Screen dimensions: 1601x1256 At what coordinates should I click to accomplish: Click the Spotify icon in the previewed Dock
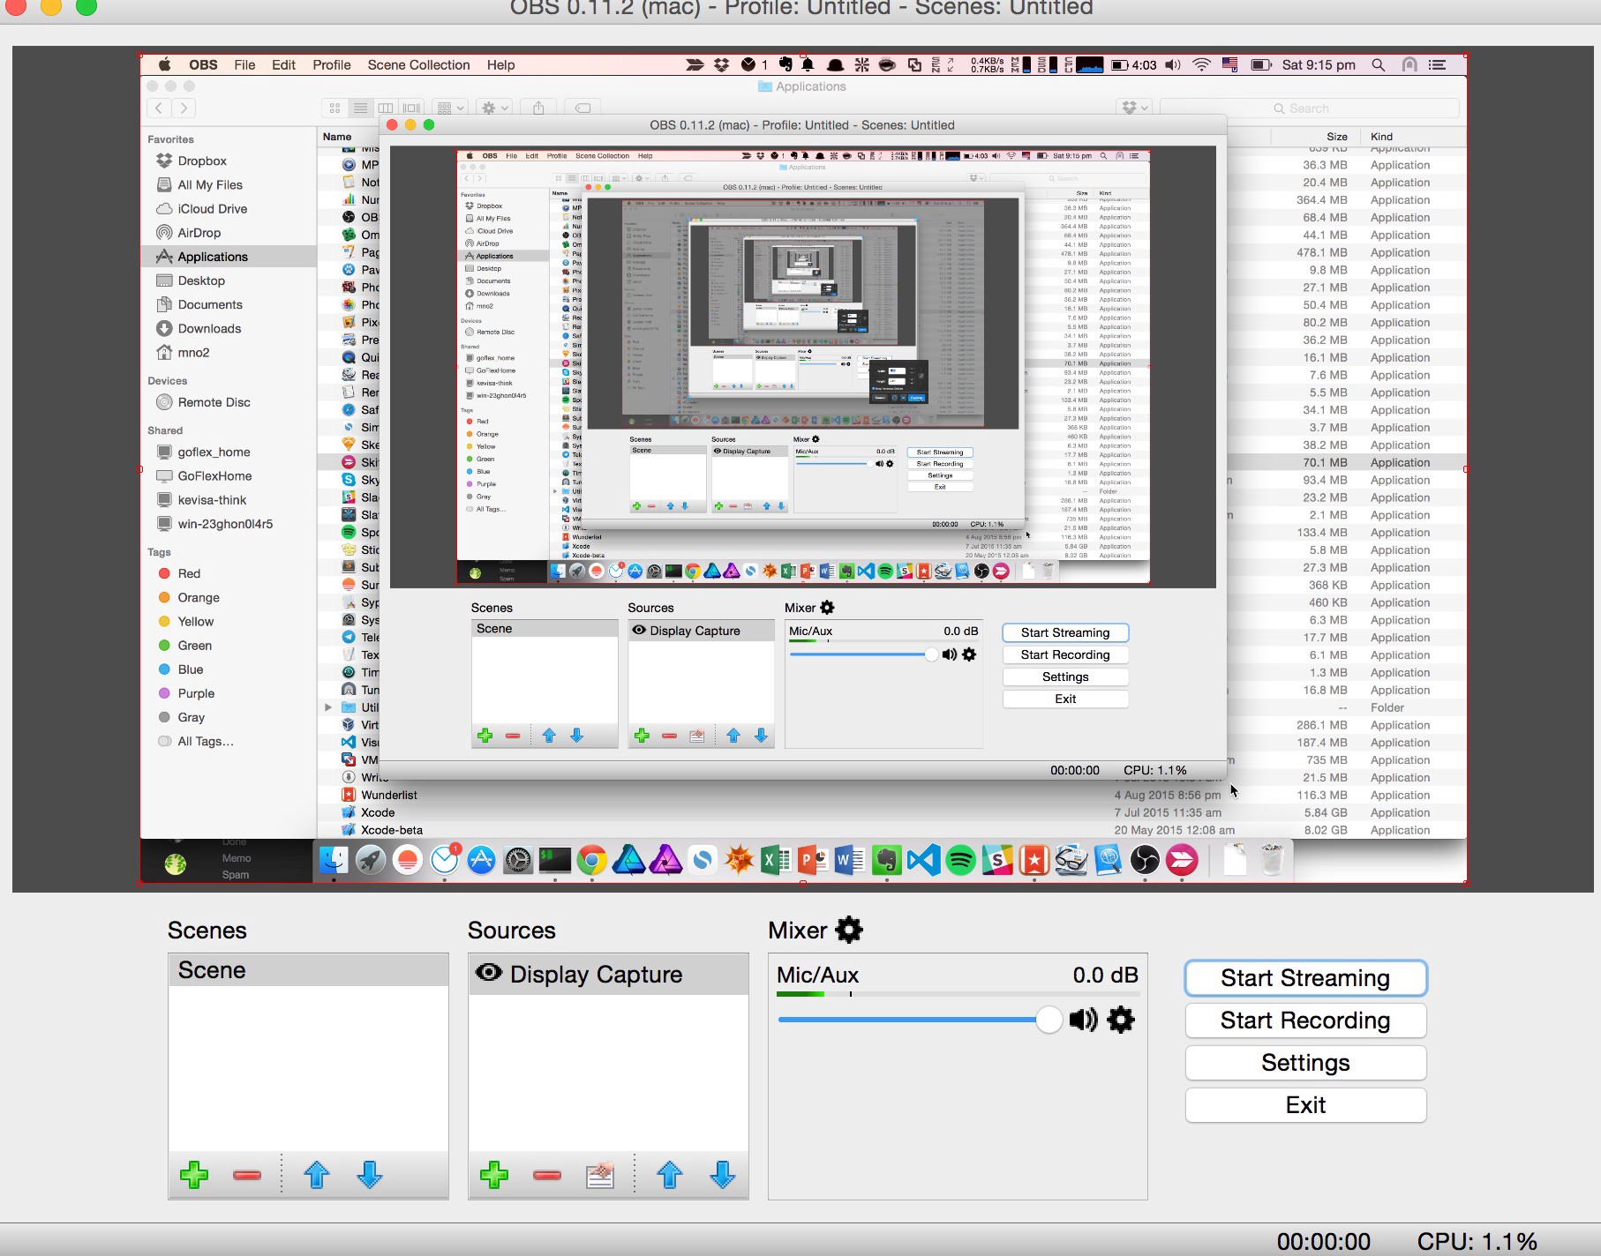(960, 859)
